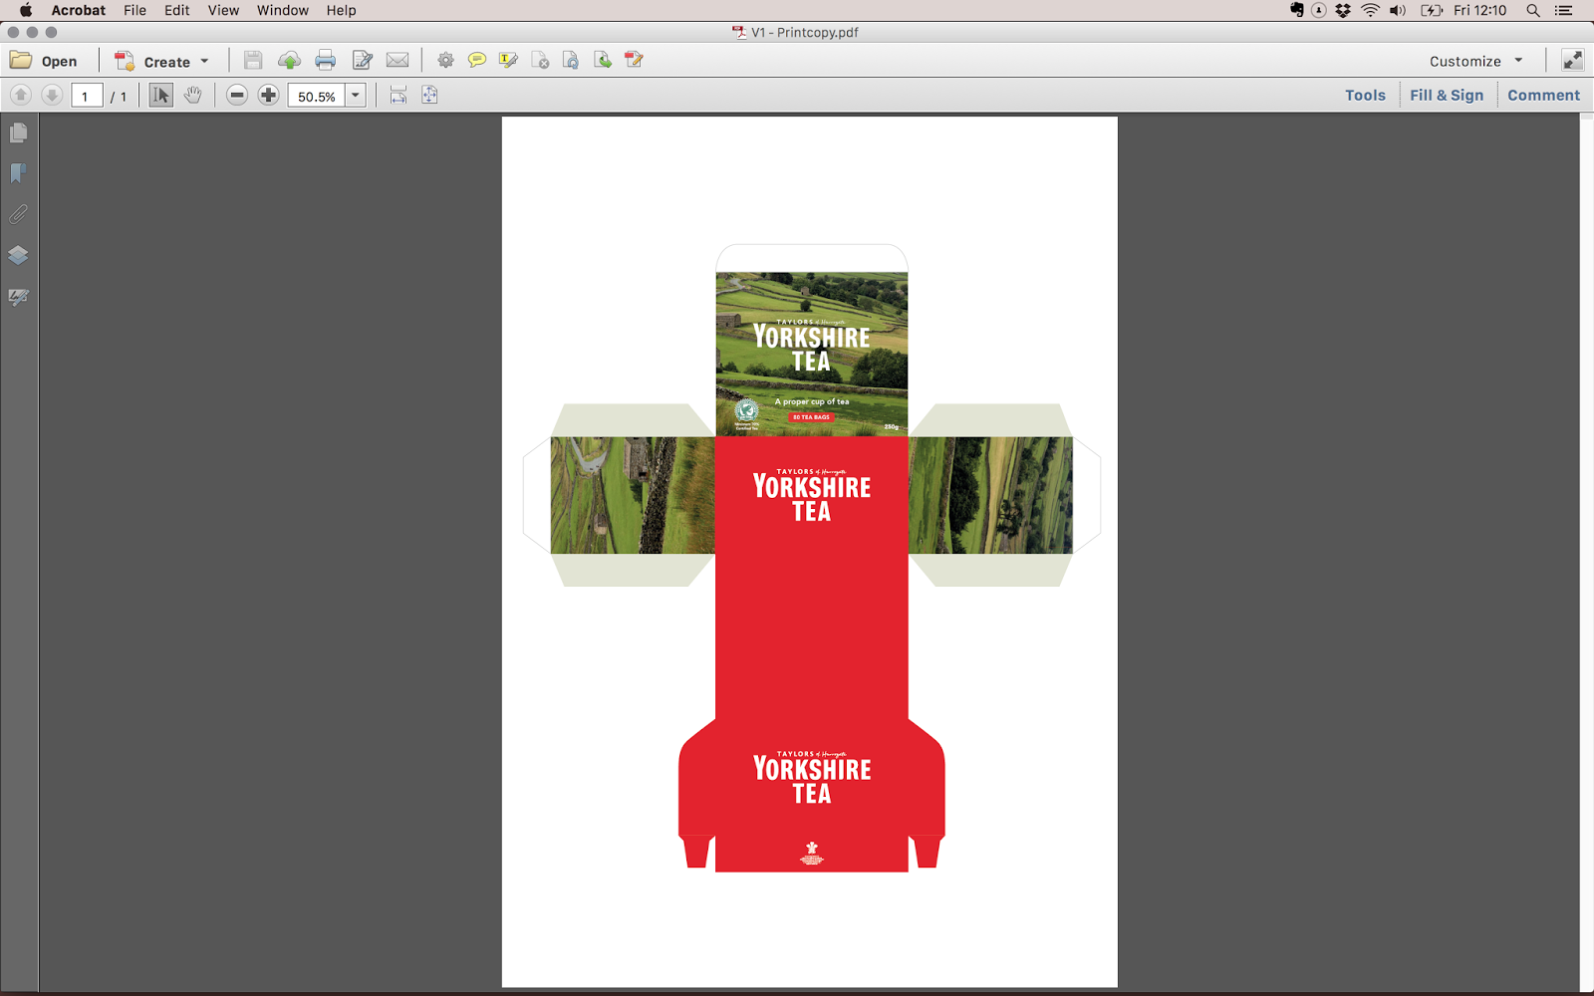
Task: Click the sign PDF icon with pencil
Action: (x=634, y=61)
